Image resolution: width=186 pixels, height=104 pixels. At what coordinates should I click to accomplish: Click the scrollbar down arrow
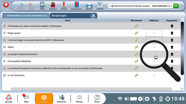click(182, 89)
